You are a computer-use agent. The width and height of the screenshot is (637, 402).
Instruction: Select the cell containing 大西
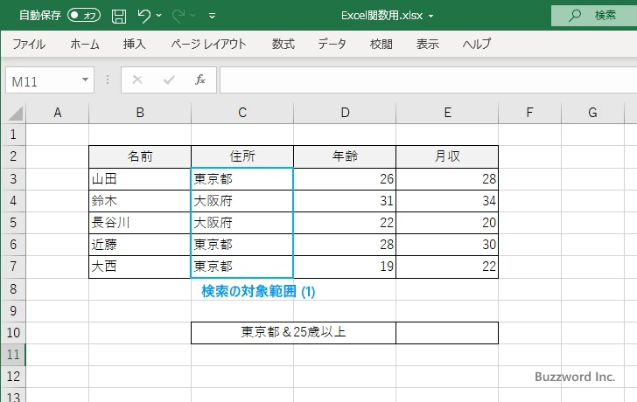click(x=140, y=267)
